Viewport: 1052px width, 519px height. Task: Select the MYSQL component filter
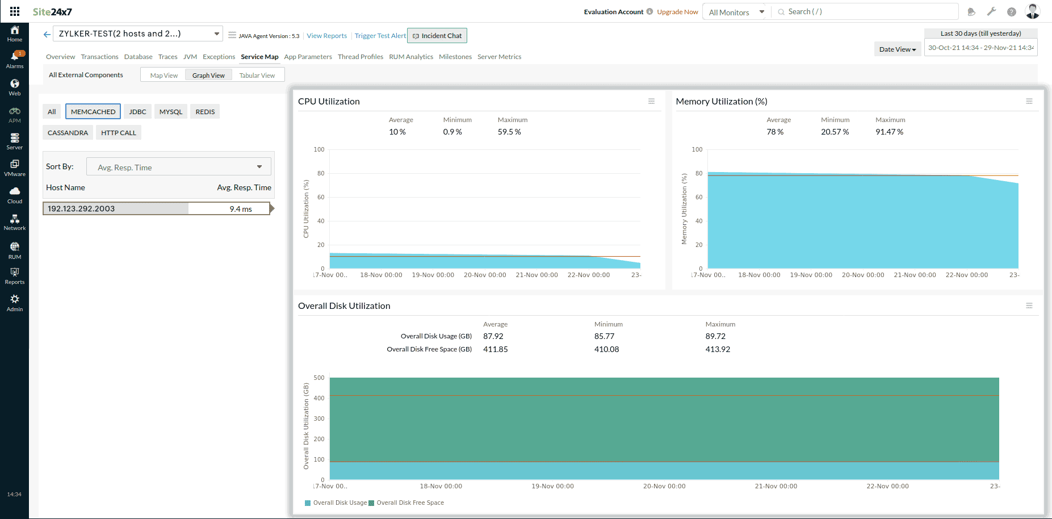tap(170, 111)
